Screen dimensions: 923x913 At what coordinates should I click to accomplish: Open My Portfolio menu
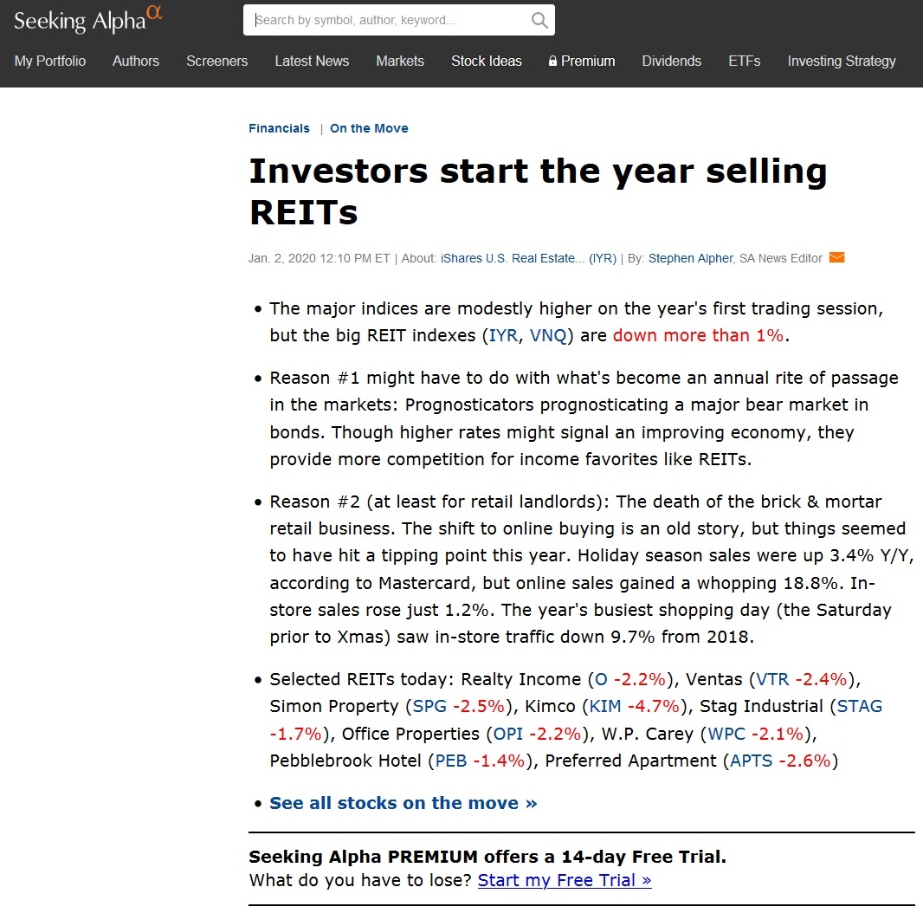point(50,62)
